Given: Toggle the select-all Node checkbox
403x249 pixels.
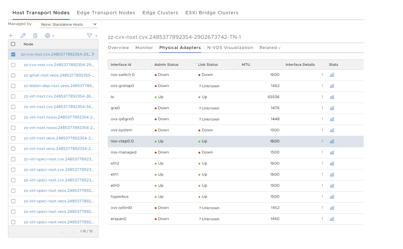Looking at the screenshot, I should click(x=13, y=44).
